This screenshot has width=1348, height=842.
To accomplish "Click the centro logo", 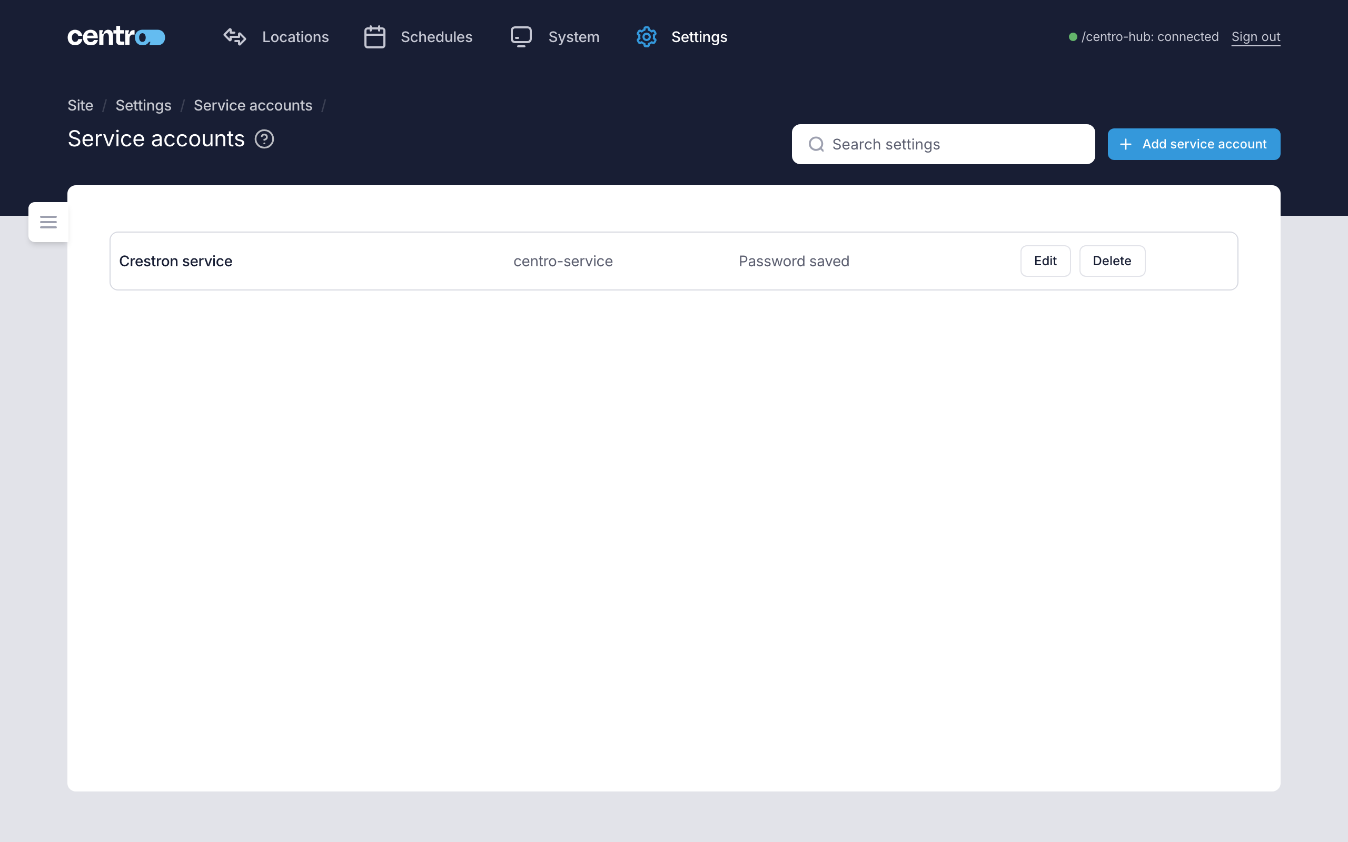I will point(116,37).
